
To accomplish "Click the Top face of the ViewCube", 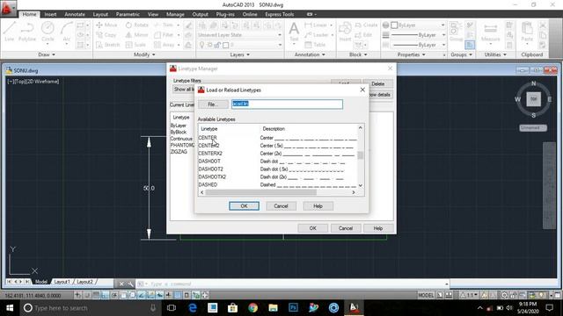I will click(534, 99).
